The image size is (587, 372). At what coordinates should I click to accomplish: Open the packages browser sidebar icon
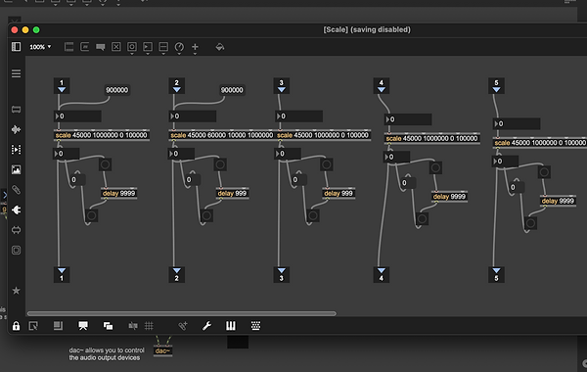(x=16, y=110)
